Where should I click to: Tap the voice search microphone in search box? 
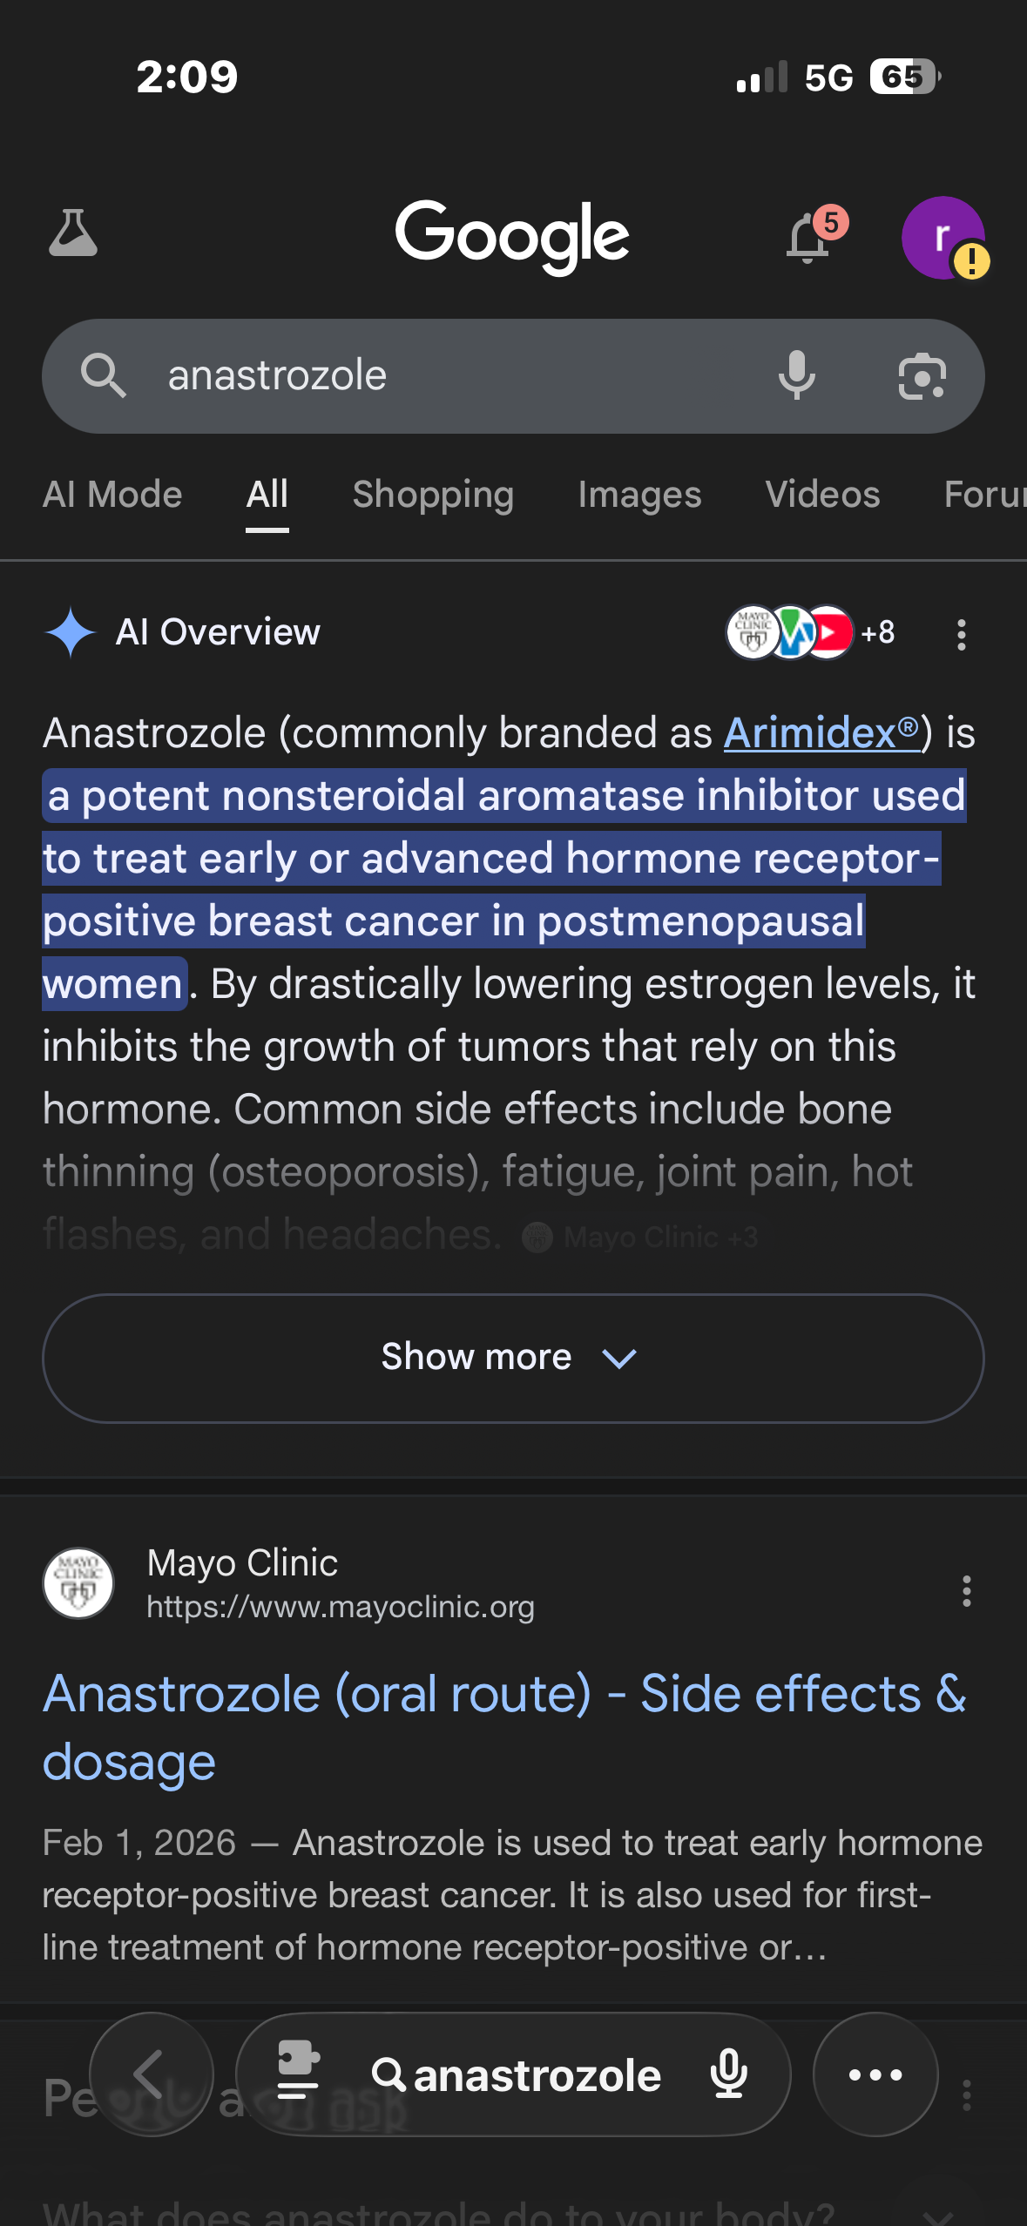click(x=796, y=376)
